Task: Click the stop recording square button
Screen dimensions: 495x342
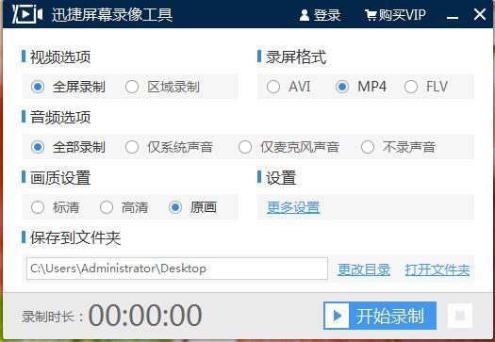Action: pyautogui.click(x=460, y=316)
